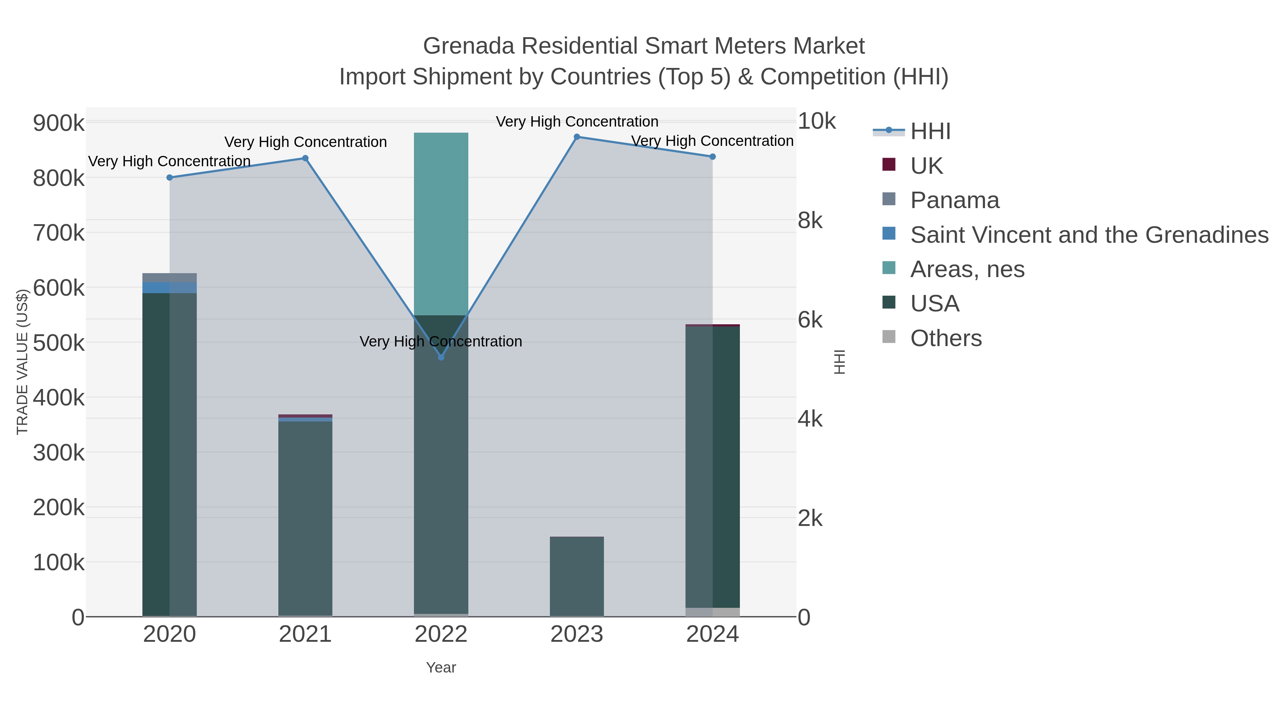Click the Saint Vincent blue legend swatch
Image resolution: width=1288 pixels, height=724 pixels.
pyautogui.click(x=889, y=233)
